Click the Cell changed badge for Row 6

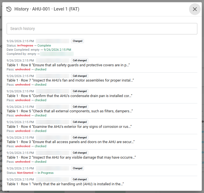(80, 91)
